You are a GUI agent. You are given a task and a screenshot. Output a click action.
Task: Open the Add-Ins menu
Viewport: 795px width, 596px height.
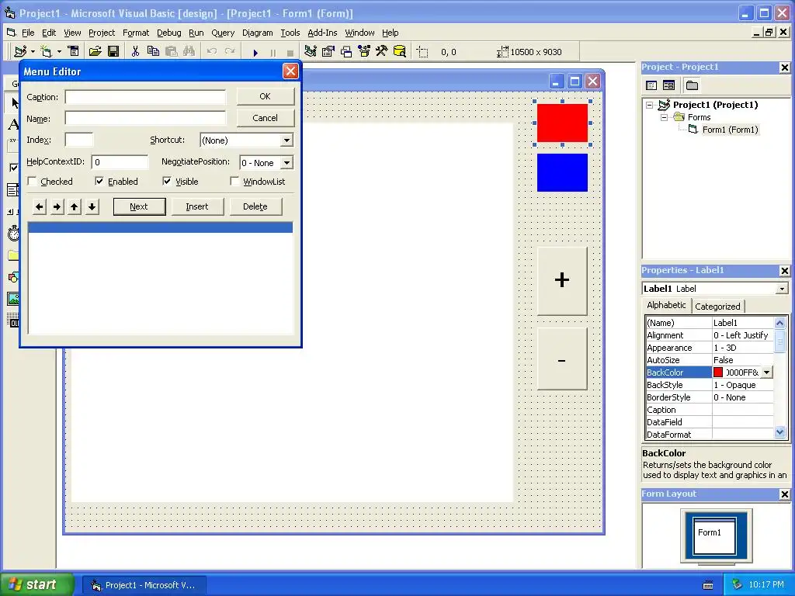322,33
